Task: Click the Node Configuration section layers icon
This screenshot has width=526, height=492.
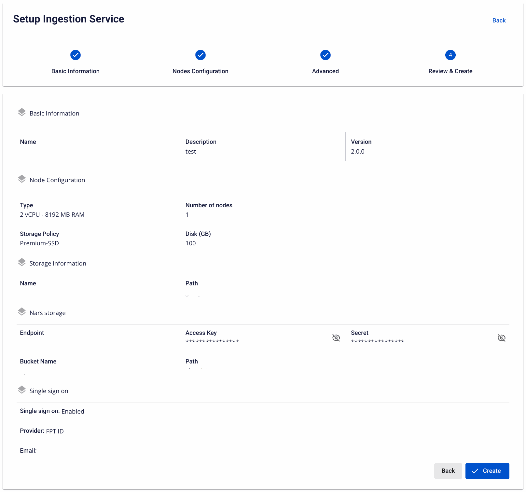Action: click(x=22, y=179)
